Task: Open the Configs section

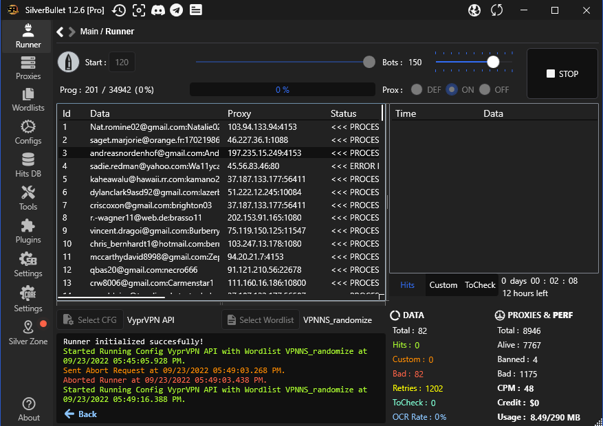Action: click(28, 133)
